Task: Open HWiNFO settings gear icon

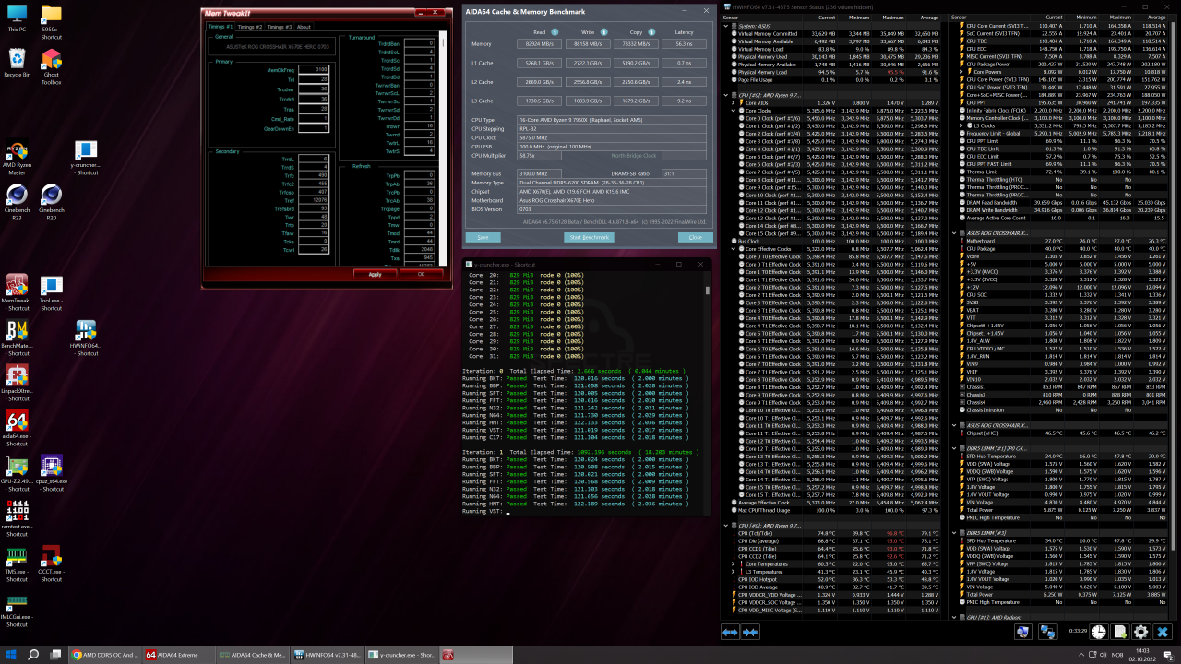Action: tap(1141, 632)
